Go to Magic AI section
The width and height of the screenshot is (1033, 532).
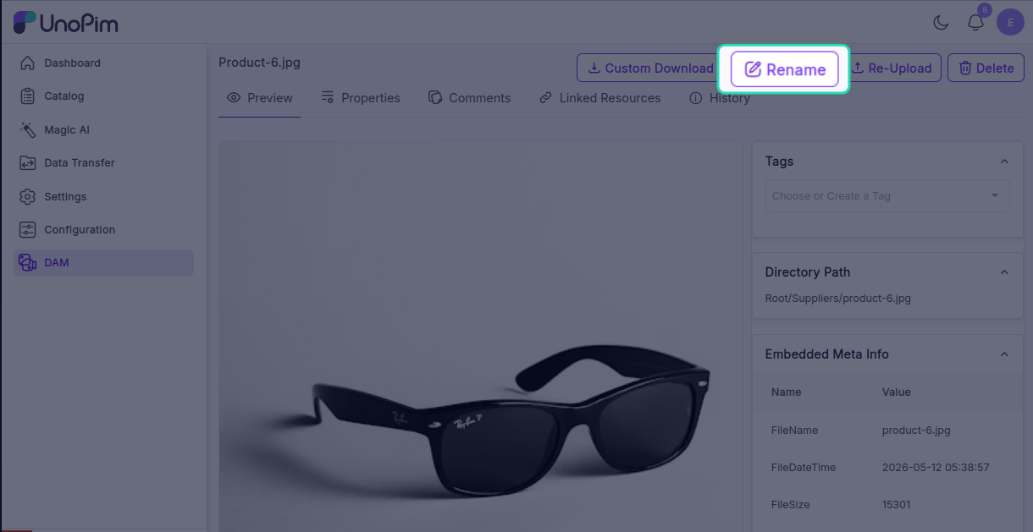(x=103, y=129)
